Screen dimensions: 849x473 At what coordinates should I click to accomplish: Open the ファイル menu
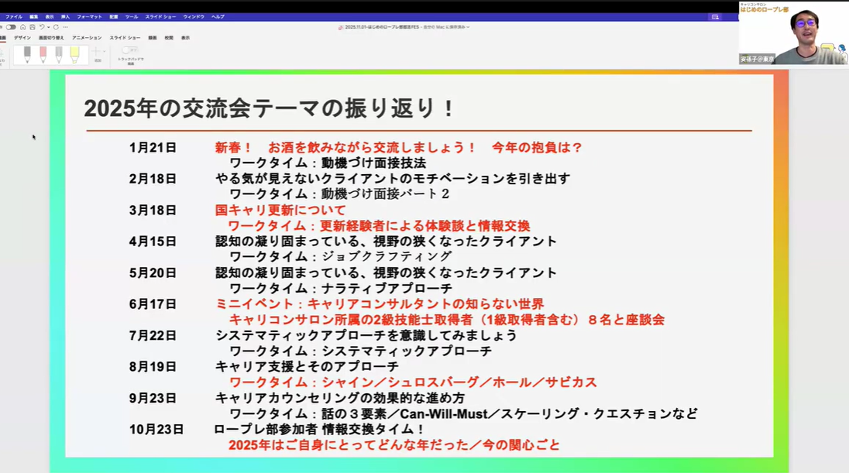pyautogui.click(x=14, y=16)
